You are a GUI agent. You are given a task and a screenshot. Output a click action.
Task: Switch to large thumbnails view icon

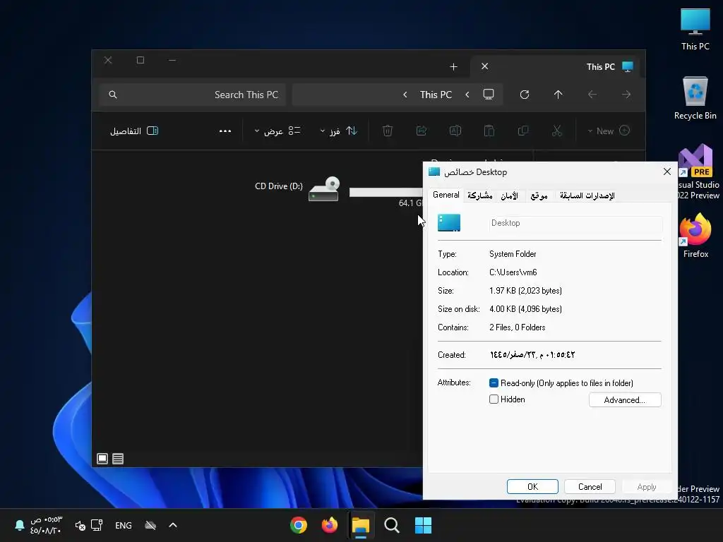point(102,459)
